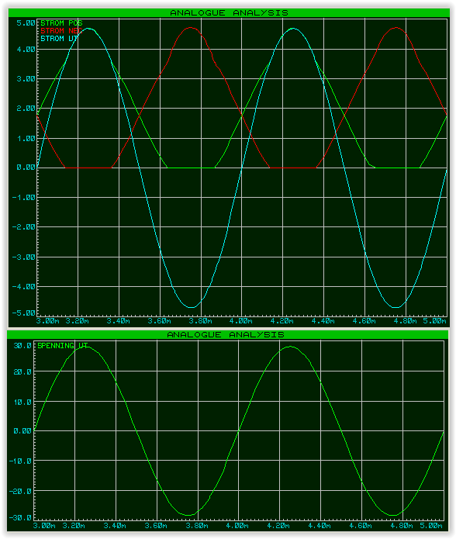Screen dimensions: 456x539
Task: Click the 4.20m time label in SPENNING graph
Action: tap(278, 526)
